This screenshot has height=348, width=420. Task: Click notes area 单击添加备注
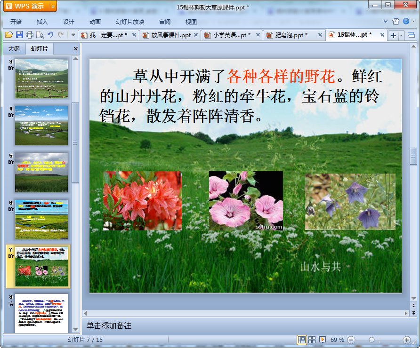coord(109,325)
